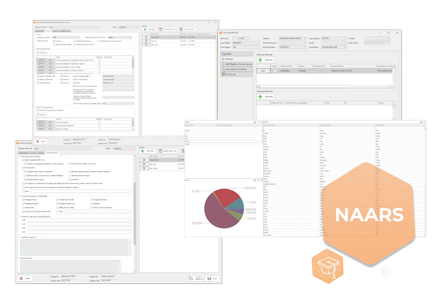Open the Language of Service dropdown
The height and width of the screenshot is (292, 438).
pos(65,37)
